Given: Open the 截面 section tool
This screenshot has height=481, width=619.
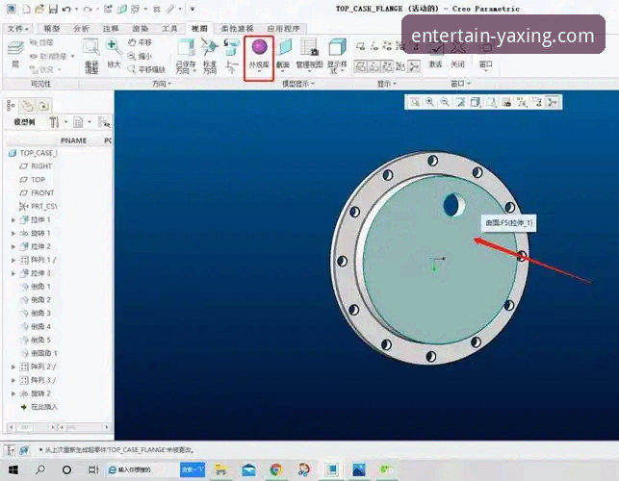Looking at the screenshot, I should [x=283, y=48].
